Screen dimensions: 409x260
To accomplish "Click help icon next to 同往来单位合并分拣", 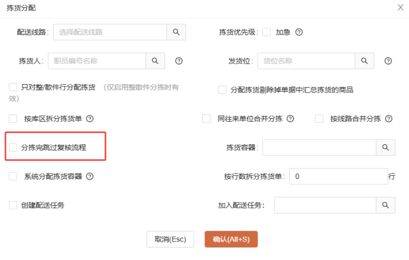I will [x=290, y=119].
